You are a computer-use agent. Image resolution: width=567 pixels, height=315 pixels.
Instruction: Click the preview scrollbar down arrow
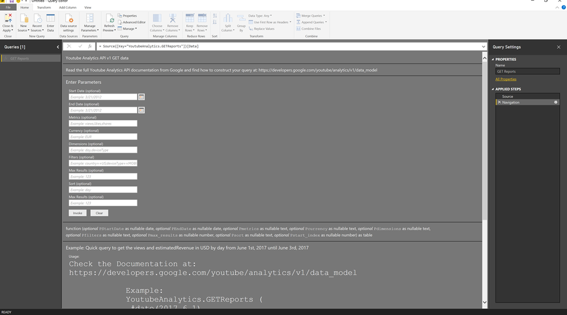(x=485, y=303)
